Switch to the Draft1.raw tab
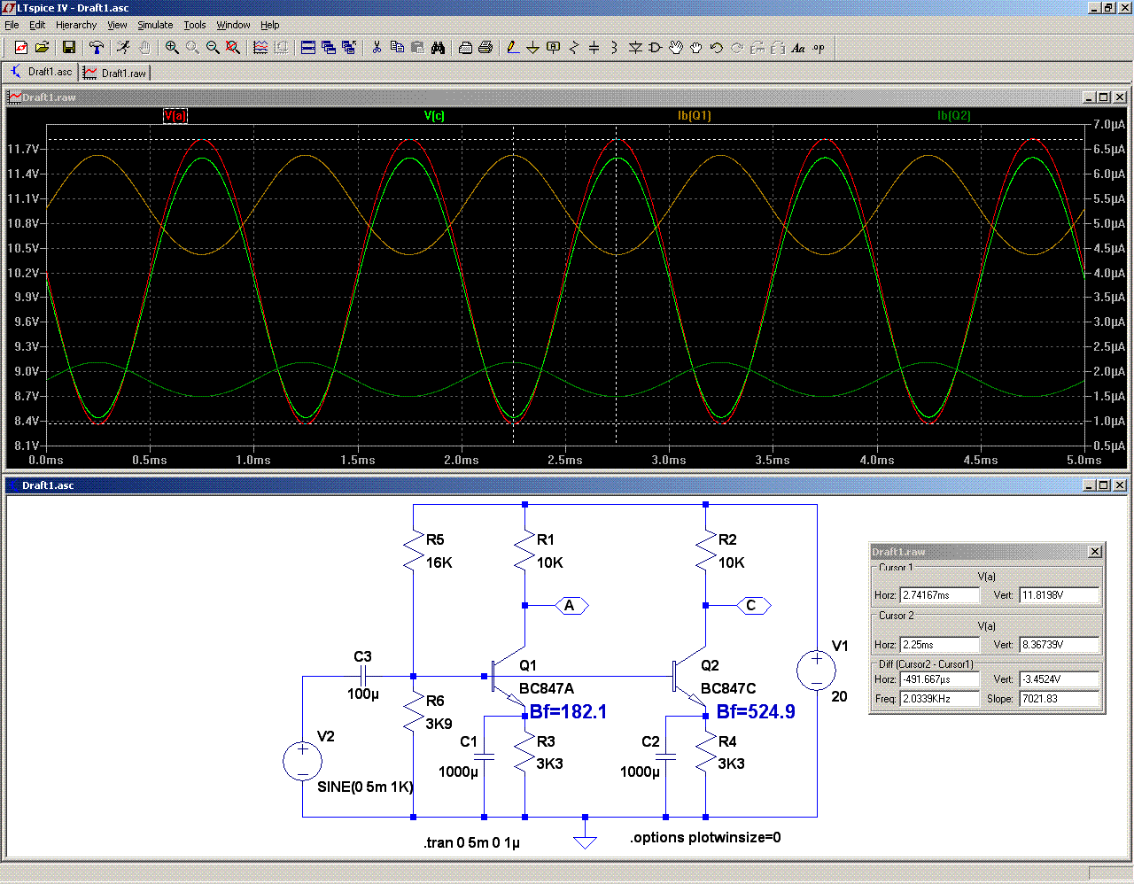Screen dimensions: 1134x884 (115, 73)
